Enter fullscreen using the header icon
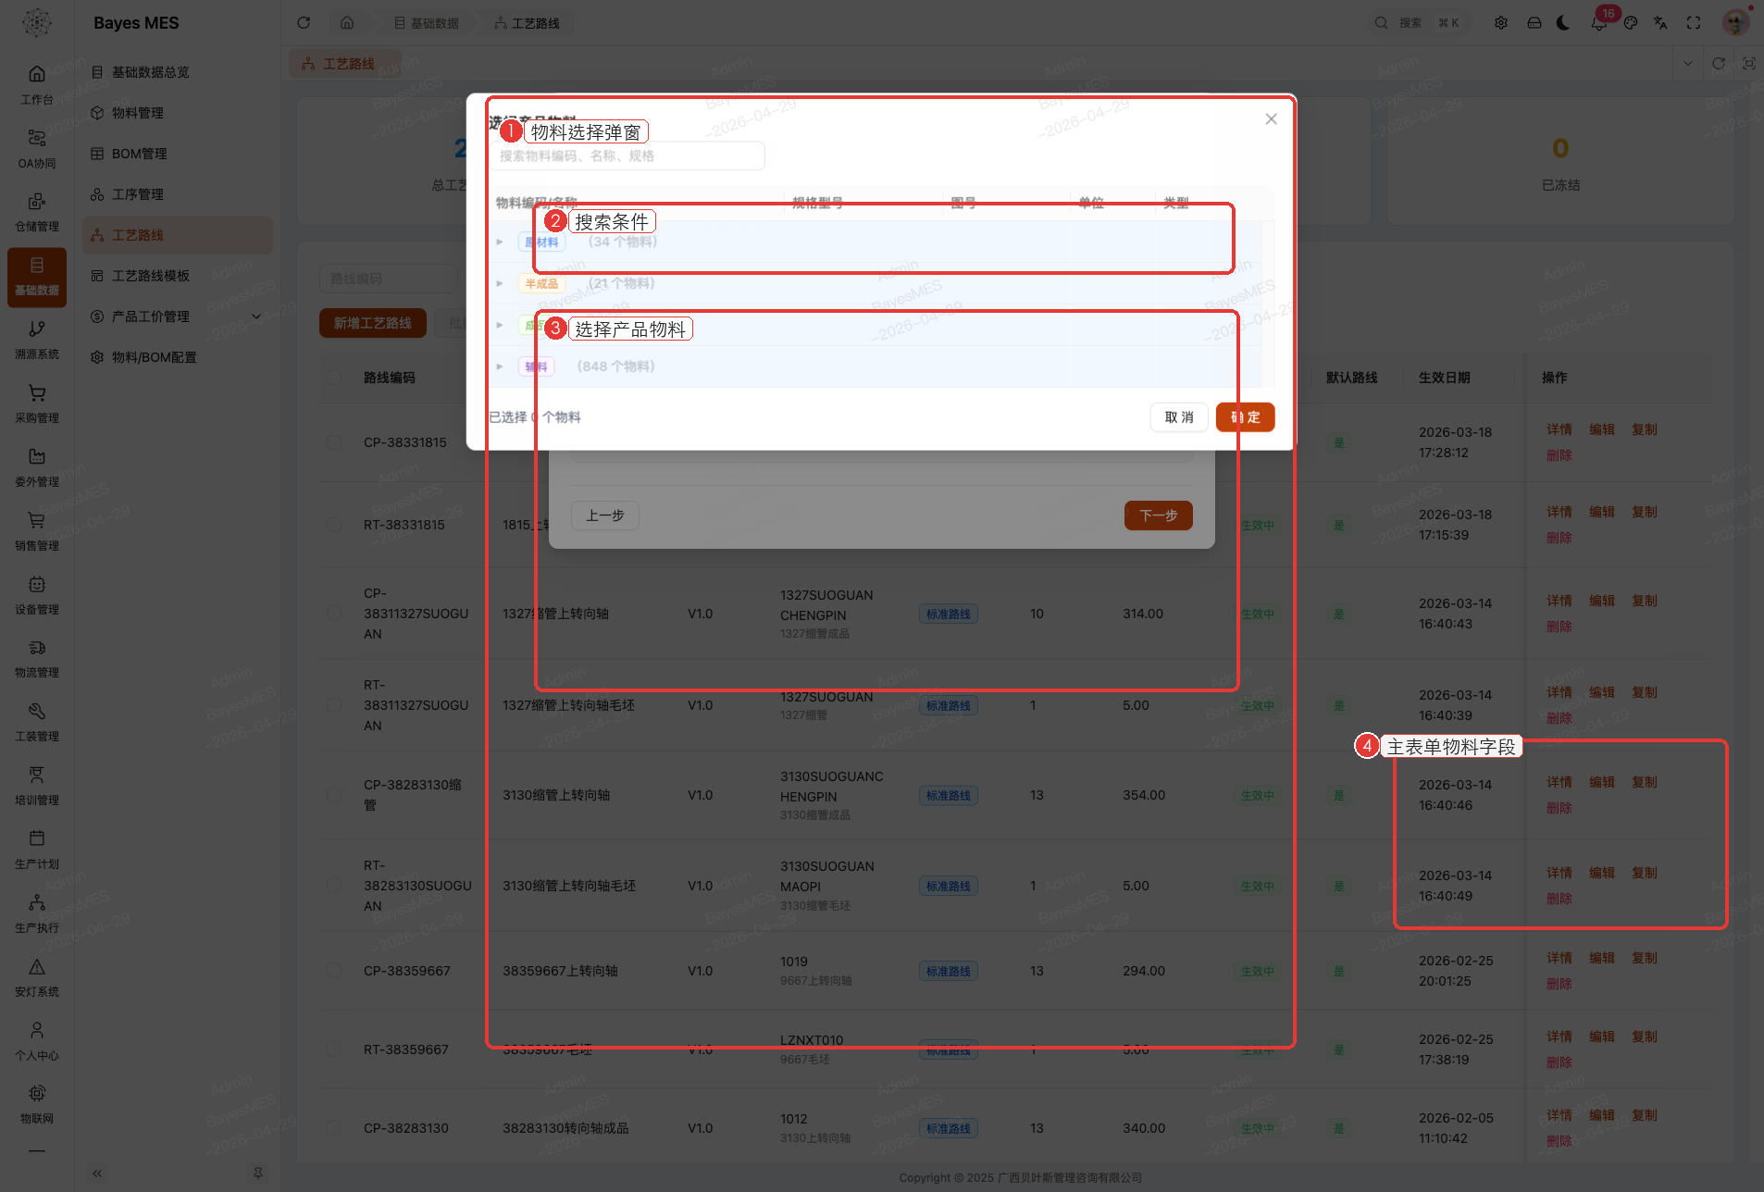Viewport: 1764px width, 1192px height. 1694,23
